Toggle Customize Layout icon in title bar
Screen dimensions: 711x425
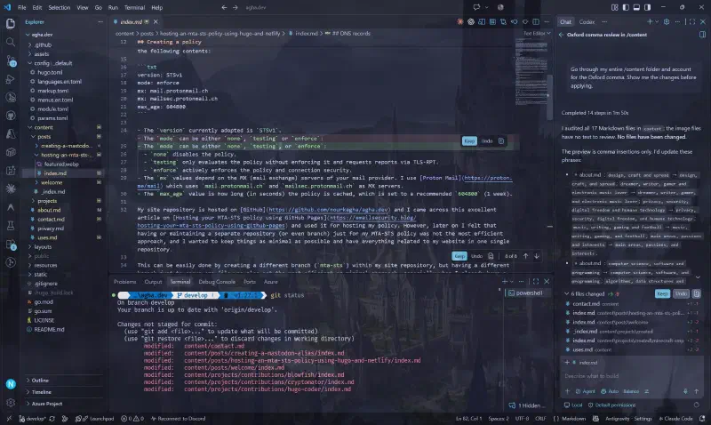(614, 7)
